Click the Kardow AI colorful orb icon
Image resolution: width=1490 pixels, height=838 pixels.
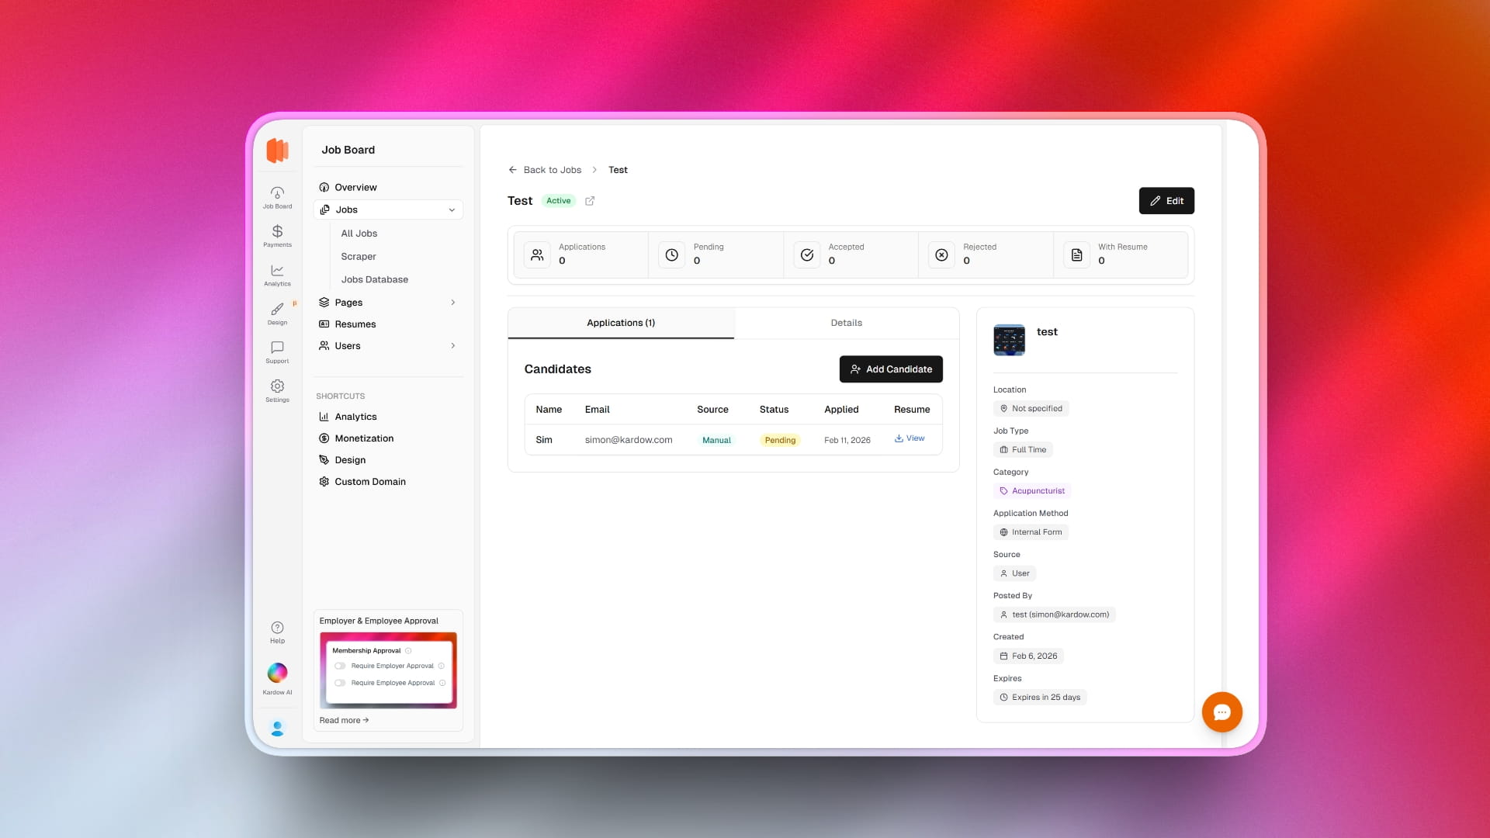(x=277, y=673)
